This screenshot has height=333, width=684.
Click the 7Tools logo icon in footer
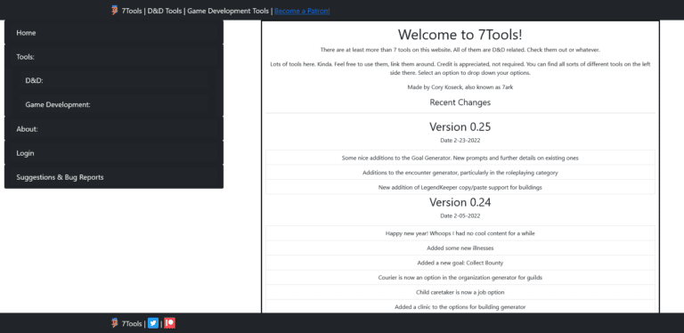pos(115,323)
